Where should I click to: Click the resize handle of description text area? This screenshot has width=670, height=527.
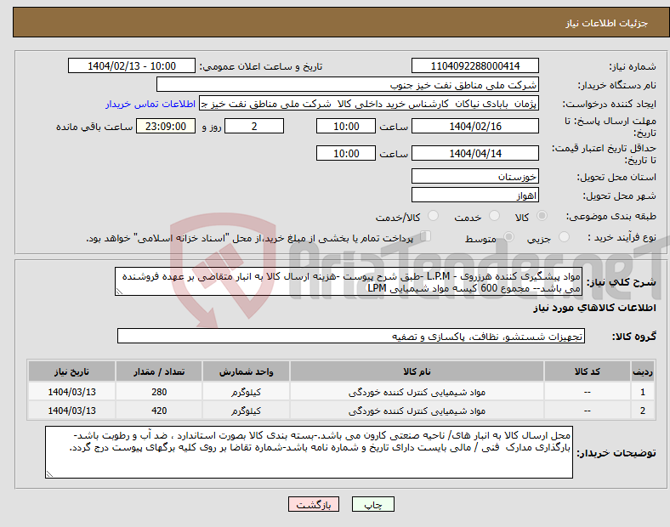119,292
